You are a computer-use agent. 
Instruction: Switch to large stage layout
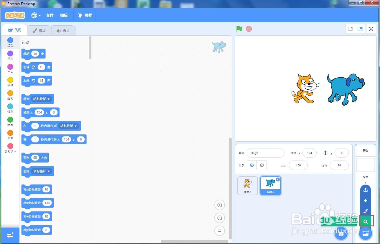(x=360, y=29)
